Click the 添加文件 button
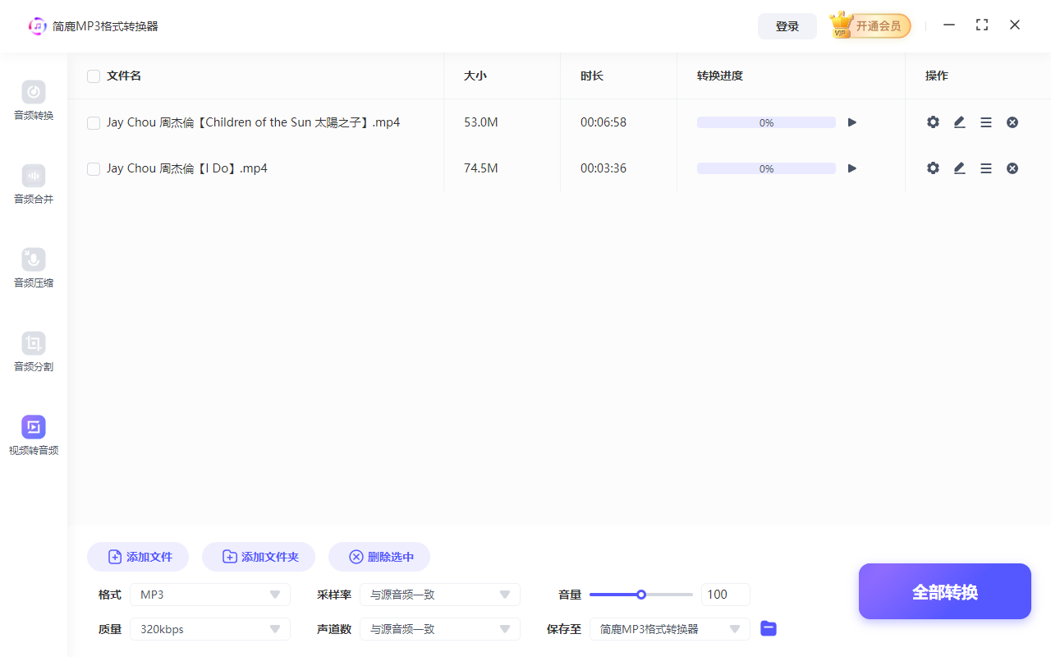 coord(138,557)
